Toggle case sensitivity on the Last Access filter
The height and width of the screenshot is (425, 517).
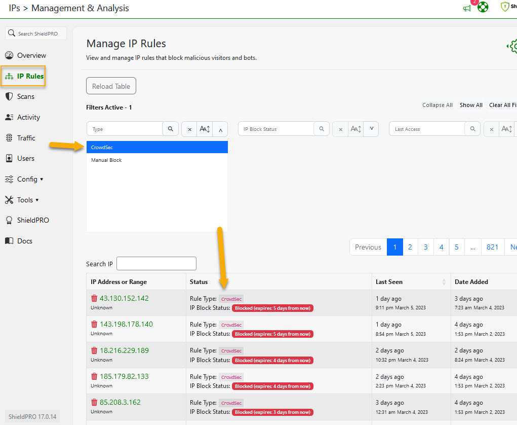(x=506, y=129)
